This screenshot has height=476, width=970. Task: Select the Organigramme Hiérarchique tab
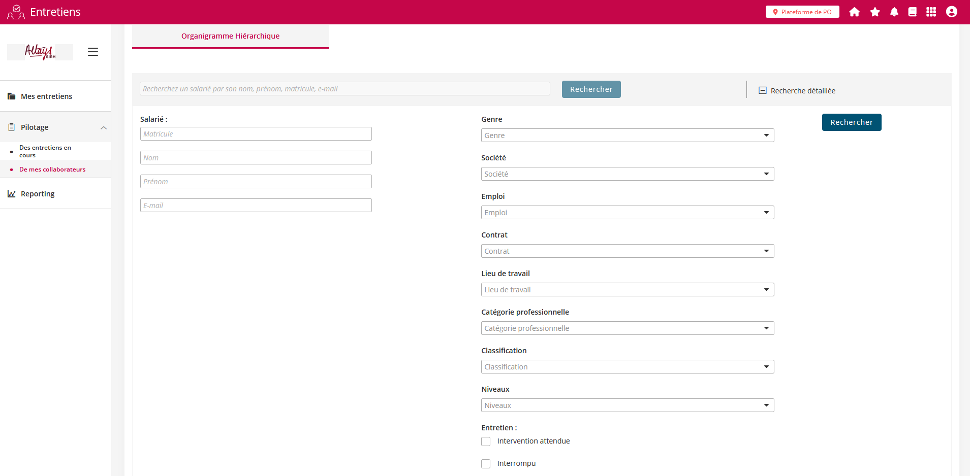pyautogui.click(x=230, y=36)
